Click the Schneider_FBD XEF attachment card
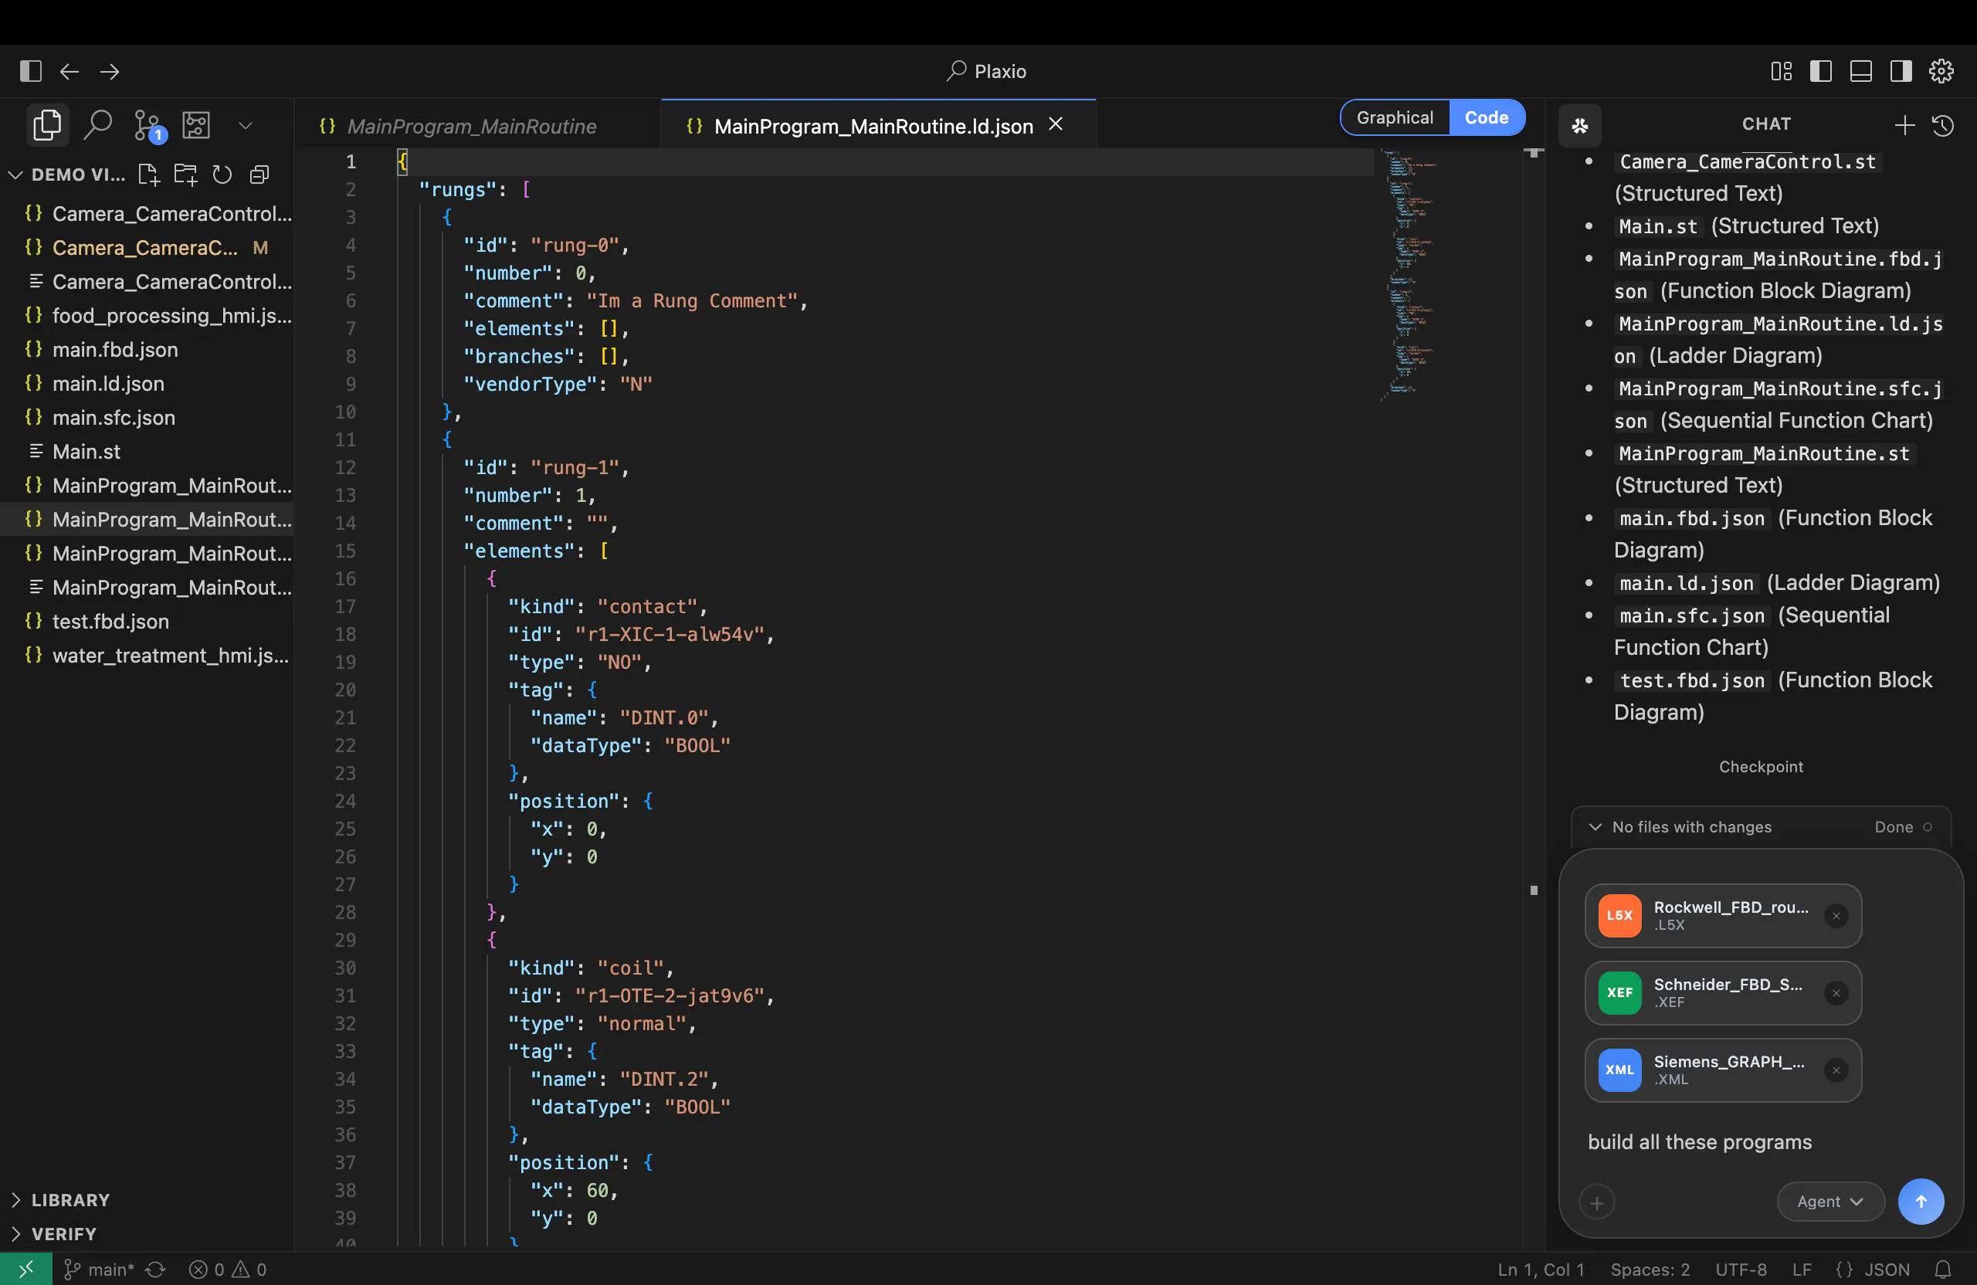Screen dimensions: 1977x1285 coord(1723,992)
